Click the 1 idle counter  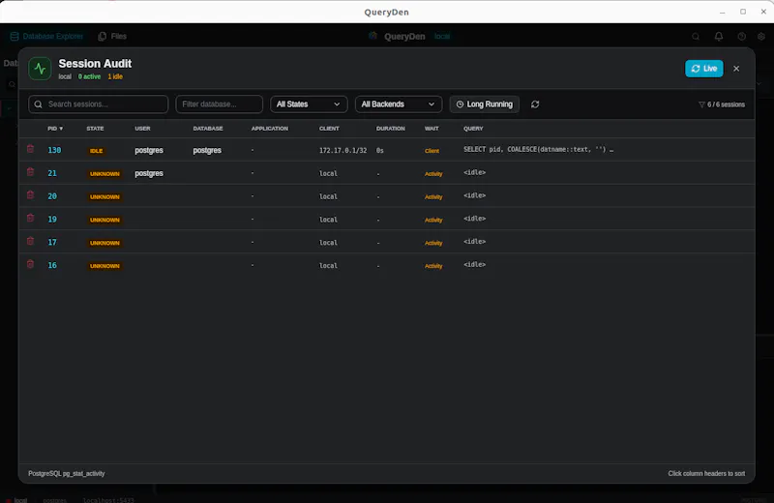point(115,76)
